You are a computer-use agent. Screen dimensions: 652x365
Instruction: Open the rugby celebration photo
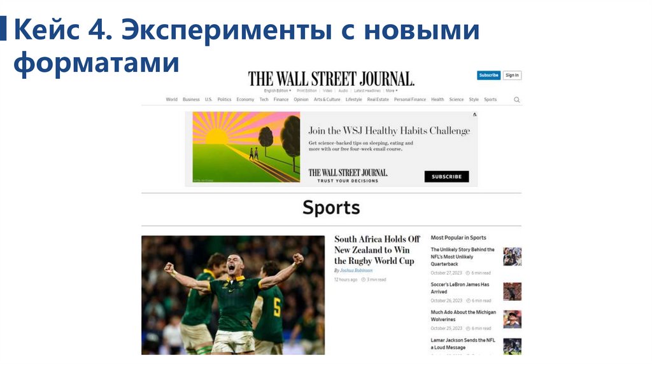pyautogui.click(x=233, y=295)
